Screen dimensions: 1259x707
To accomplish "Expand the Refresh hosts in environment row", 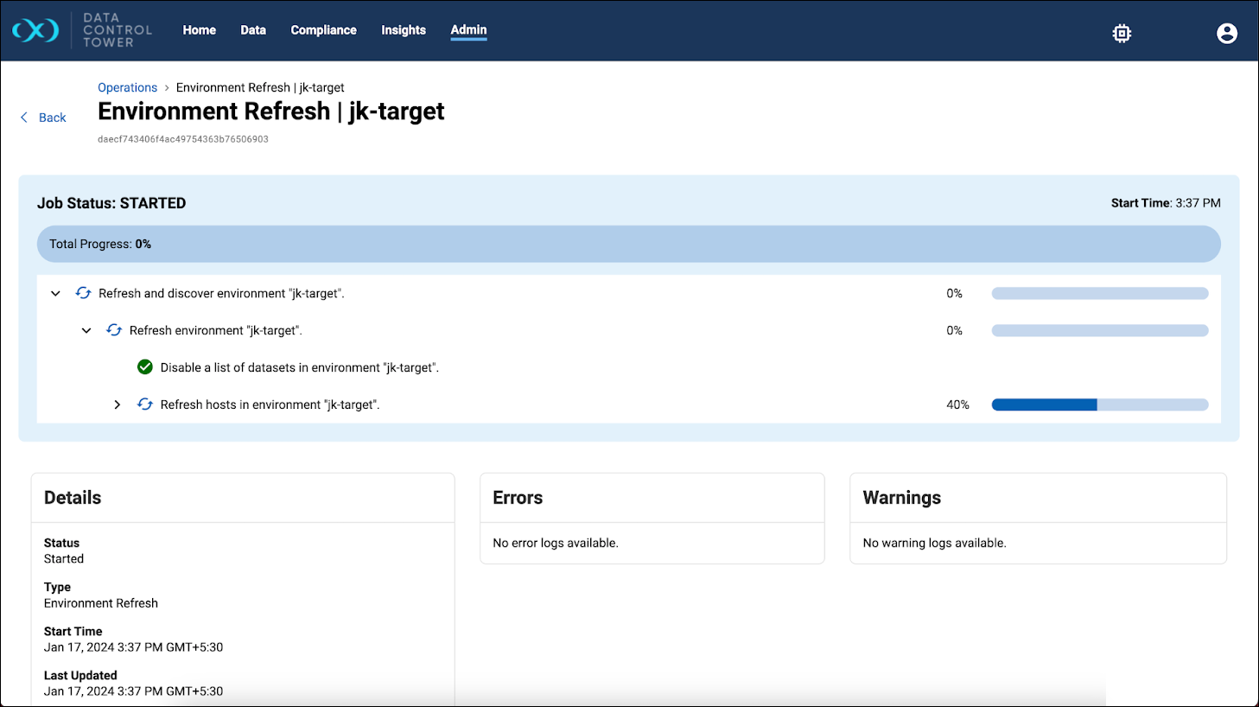I will [x=118, y=404].
